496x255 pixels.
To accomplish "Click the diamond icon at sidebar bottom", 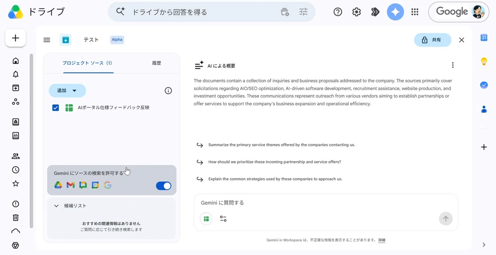I will (16, 245).
